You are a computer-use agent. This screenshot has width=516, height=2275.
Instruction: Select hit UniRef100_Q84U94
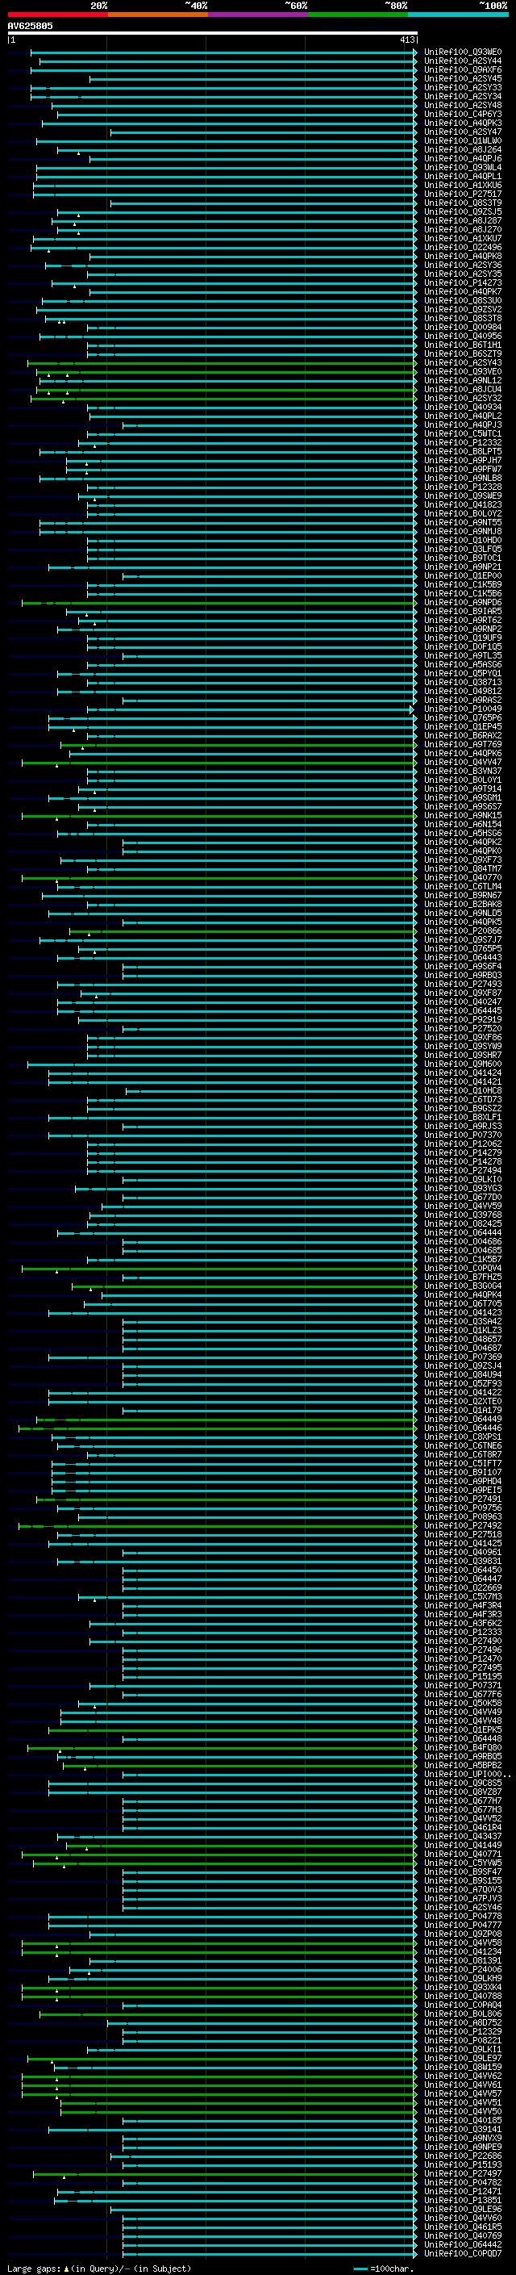[463, 1375]
